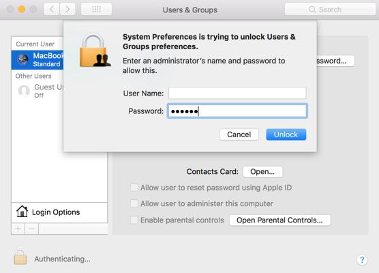Focus the Password field
This screenshot has height=273, width=379.
237,111
